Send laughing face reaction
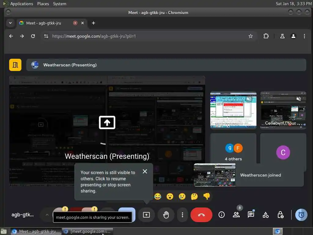Viewport: 313px width, 235px height. click(x=158, y=196)
